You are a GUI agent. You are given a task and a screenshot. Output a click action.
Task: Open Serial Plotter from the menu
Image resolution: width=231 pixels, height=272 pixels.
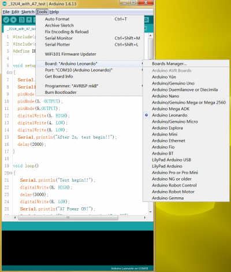(90, 45)
